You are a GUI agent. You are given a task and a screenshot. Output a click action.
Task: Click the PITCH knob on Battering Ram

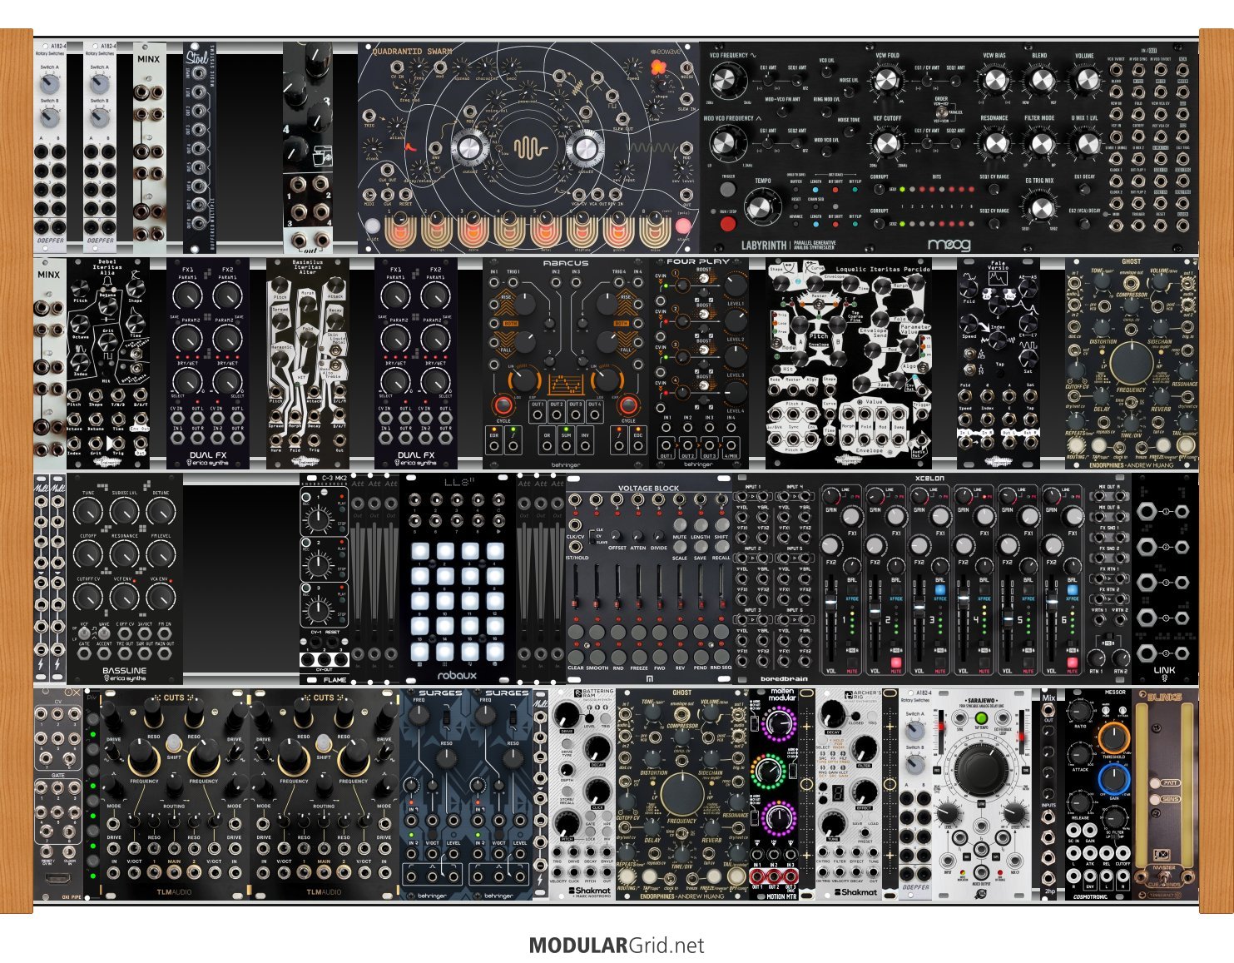pos(567,825)
